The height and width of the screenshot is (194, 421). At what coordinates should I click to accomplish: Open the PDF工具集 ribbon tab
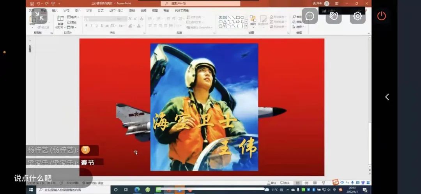tap(182, 10)
